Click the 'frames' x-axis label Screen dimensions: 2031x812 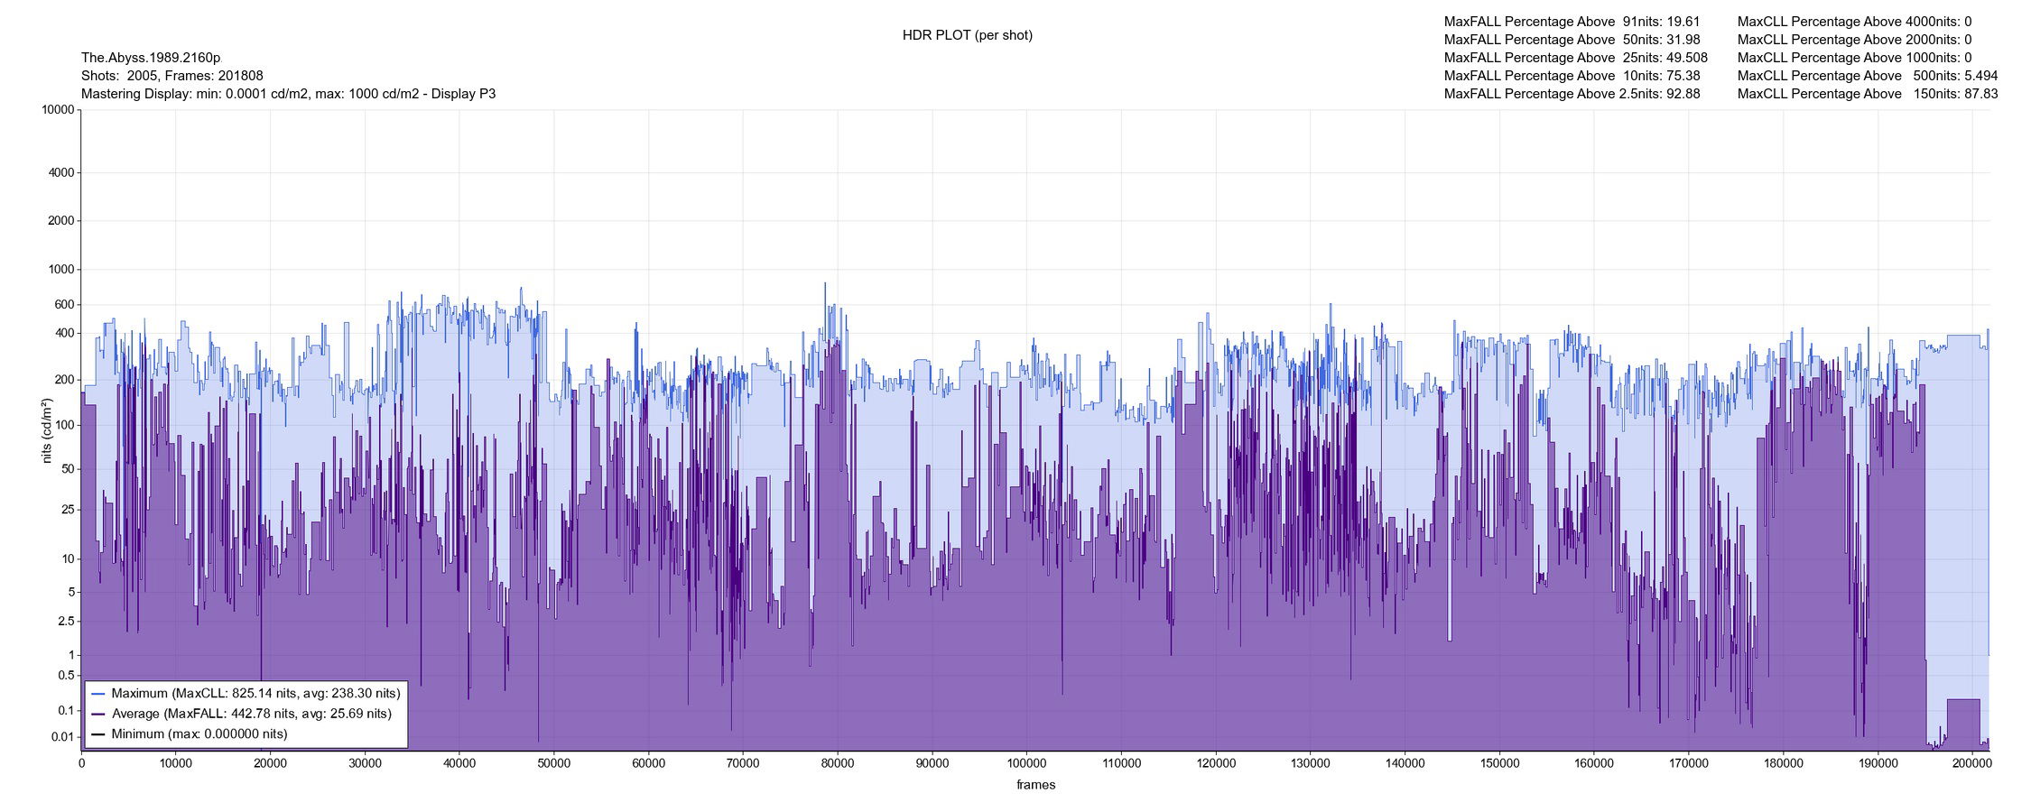pyautogui.click(x=1035, y=785)
